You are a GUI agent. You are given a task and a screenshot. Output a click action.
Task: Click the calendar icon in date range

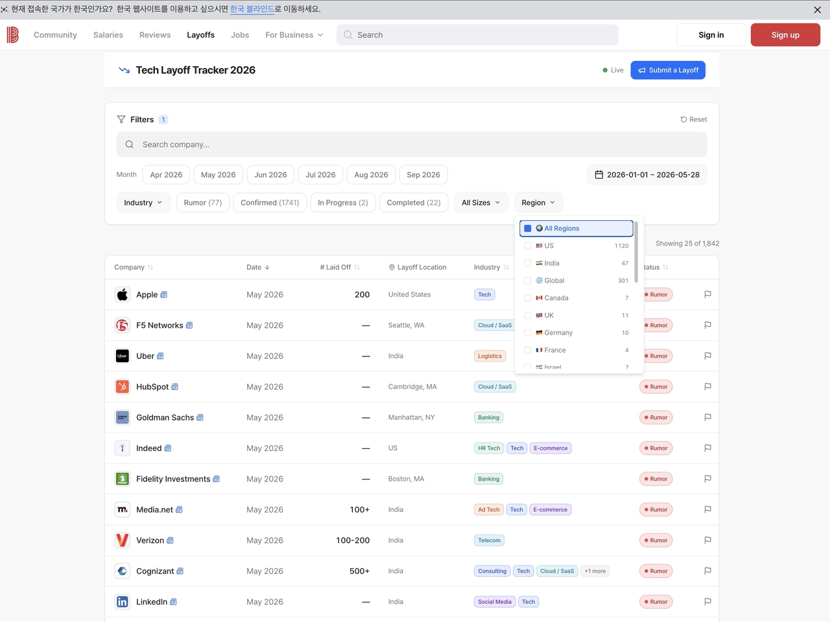(x=599, y=175)
